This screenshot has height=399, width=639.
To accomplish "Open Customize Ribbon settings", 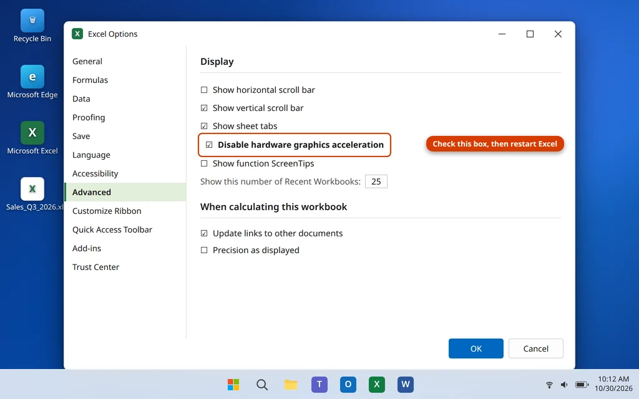I will (125, 211).
